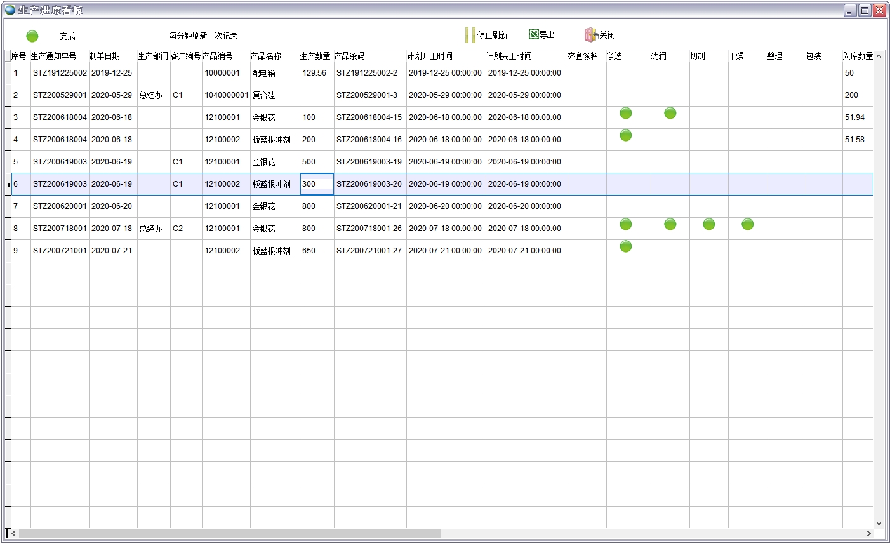Click the Excel icon for 导出
Screen dimensions: 890x544
pos(534,35)
